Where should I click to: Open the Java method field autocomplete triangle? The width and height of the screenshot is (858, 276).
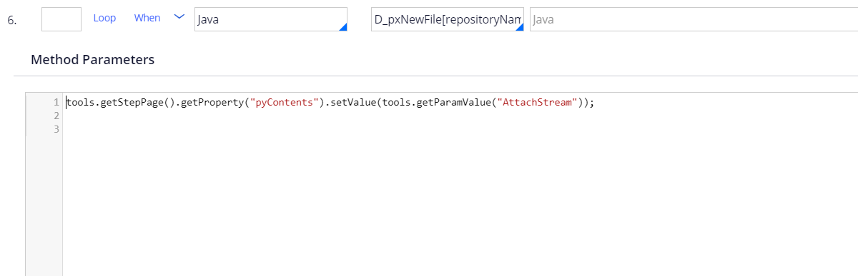tap(342, 26)
